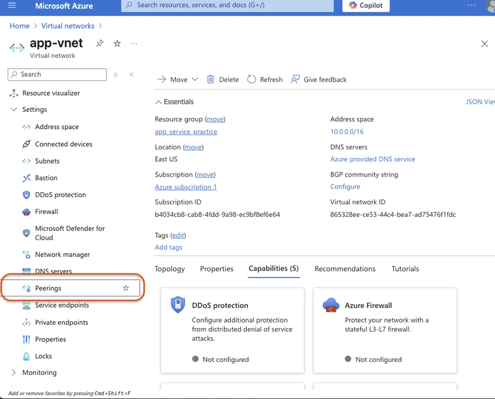
Task: Click the Azure Firewall card cloud icon
Action: (x=331, y=304)
